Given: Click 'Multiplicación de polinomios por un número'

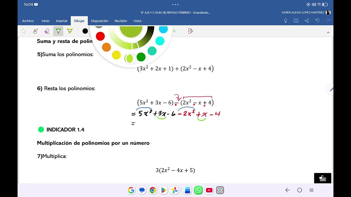Looking at the screenshot, I should [x=93, y=143].
